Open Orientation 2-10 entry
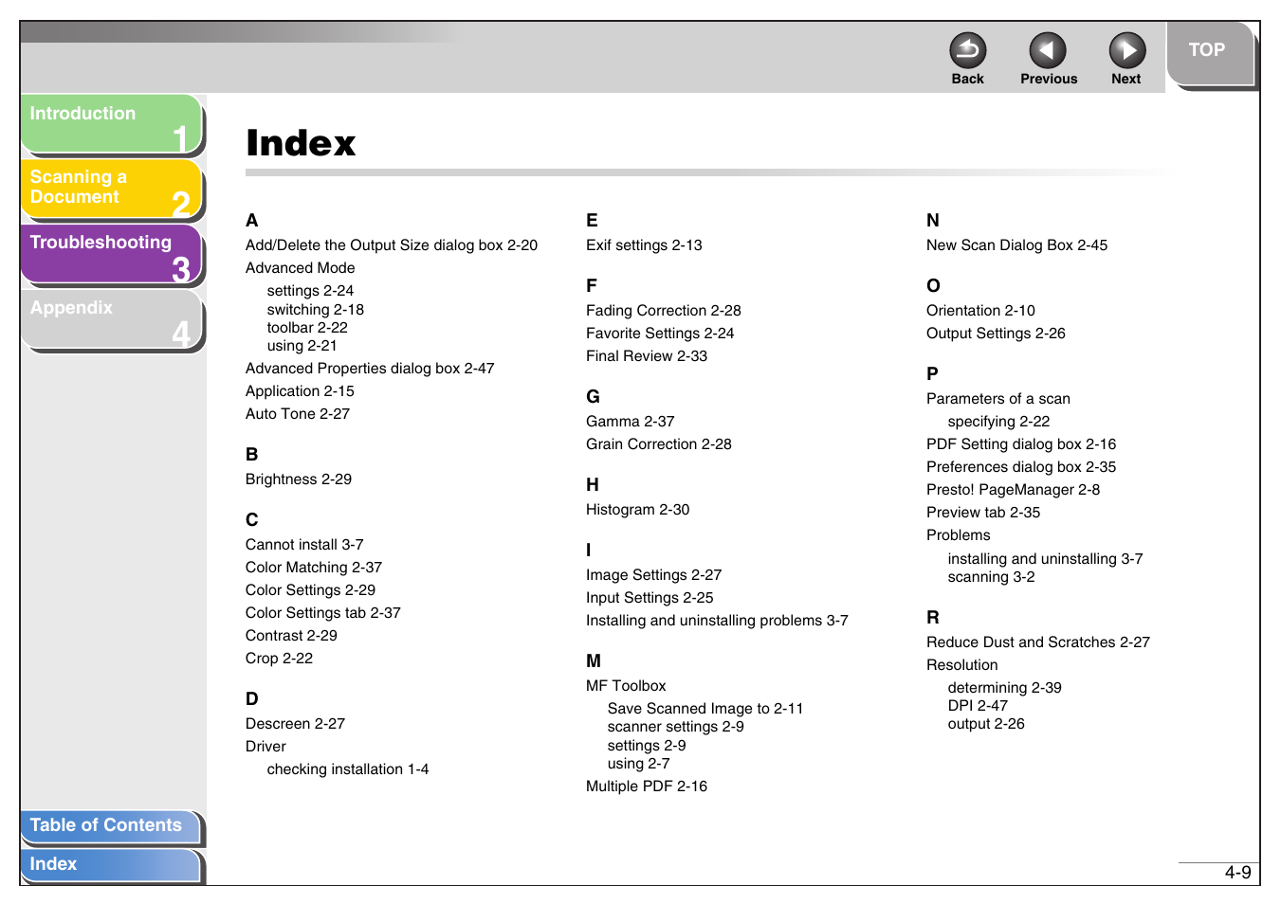 pyautogui.click(x=980, y=311)
